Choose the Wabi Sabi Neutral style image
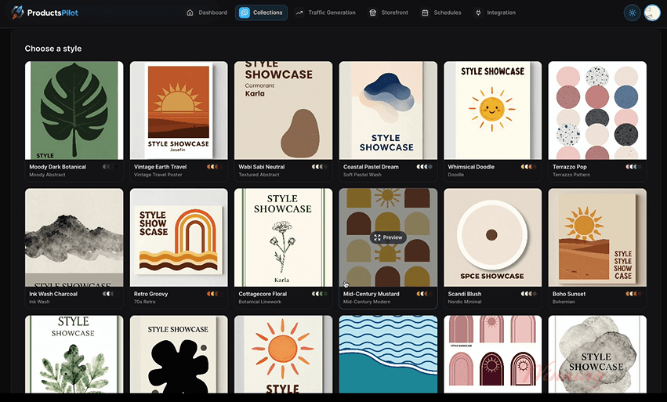 click(283, 110)
